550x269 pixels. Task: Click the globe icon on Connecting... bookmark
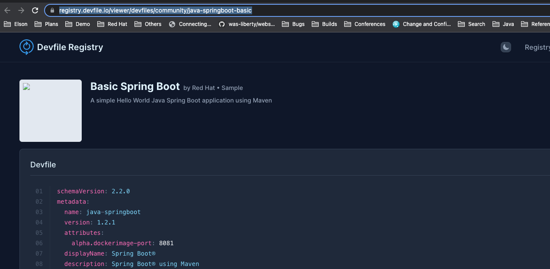click(172, 24)
